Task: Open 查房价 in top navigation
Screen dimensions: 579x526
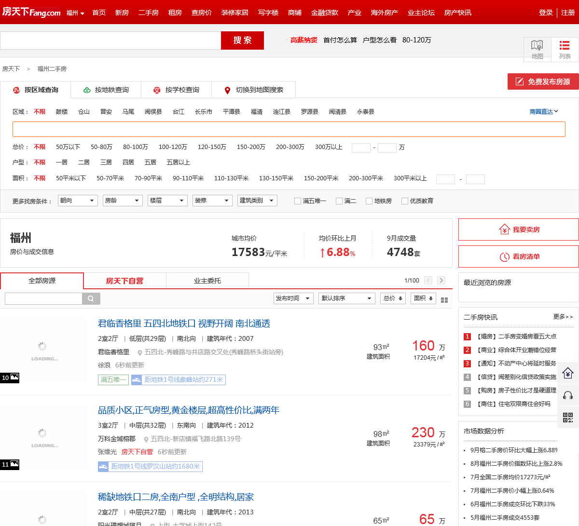Action: click(x=202, y=13)
